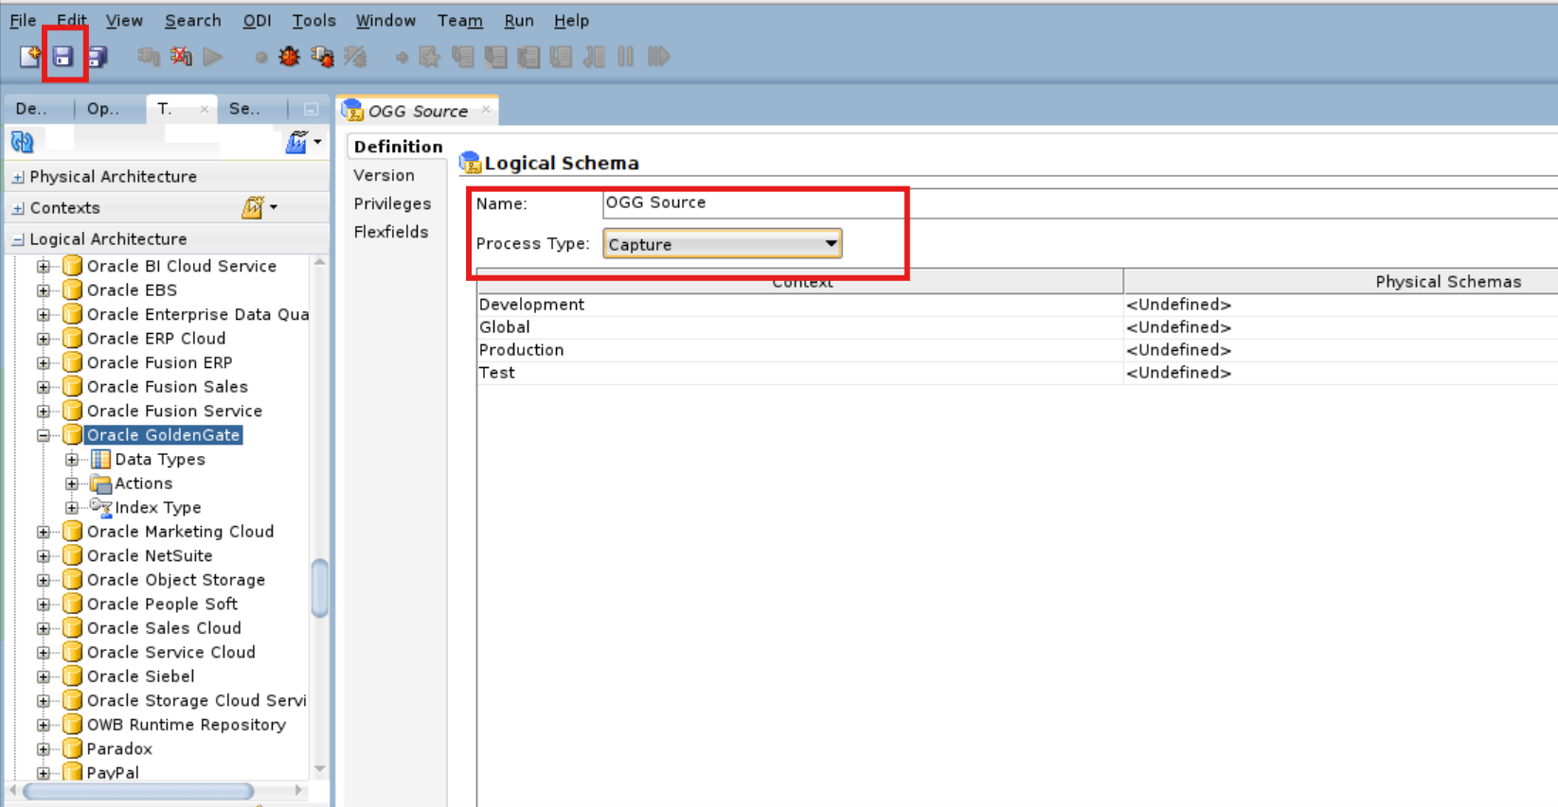1558x807 pixels.
Task: Minimize the left navigator panel
Action: pyautogui.click(x=310, y=110)
